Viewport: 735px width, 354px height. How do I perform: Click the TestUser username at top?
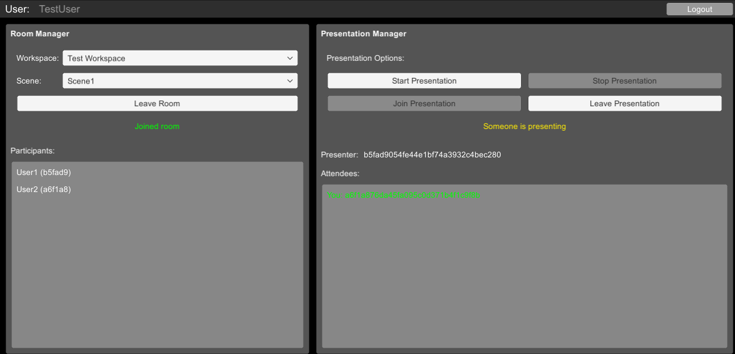59,9
